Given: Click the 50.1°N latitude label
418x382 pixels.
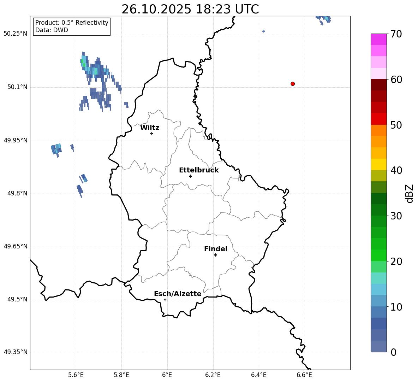Looking at the screenshot, I should pyautogui.click(x=17, y=87).
